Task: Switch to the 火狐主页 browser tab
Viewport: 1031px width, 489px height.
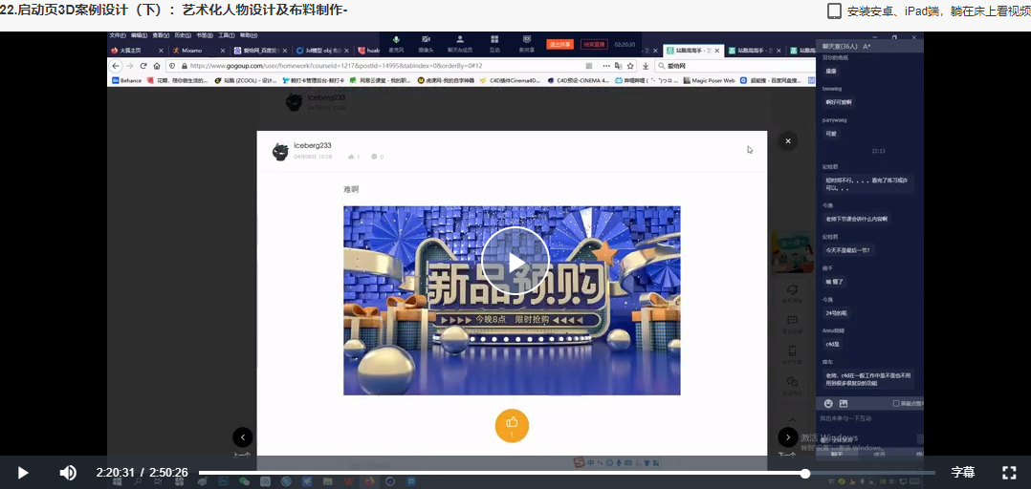Action: point(136,51)
